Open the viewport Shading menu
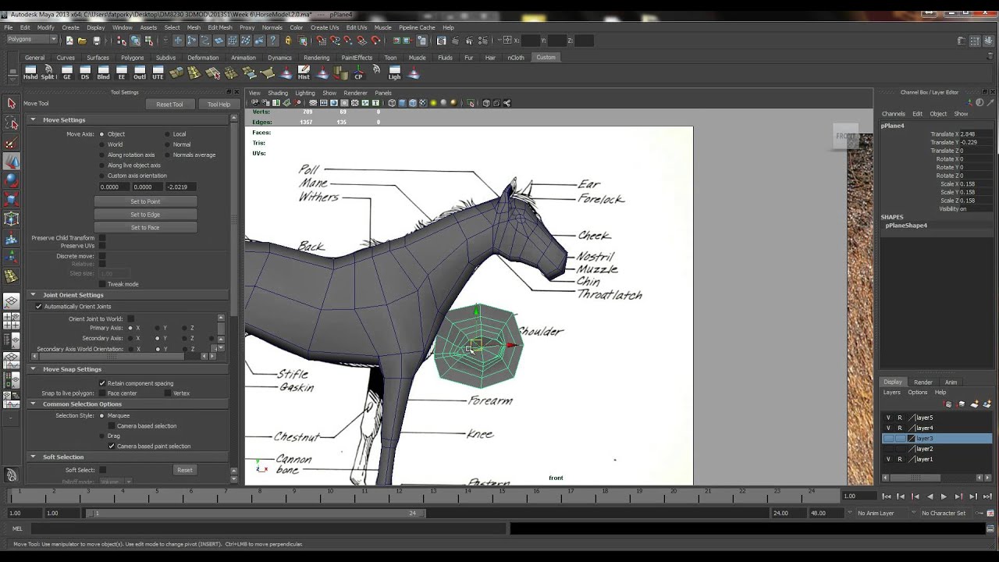The image size is (999, 562). pyautogui.click(x=278, y=93)
